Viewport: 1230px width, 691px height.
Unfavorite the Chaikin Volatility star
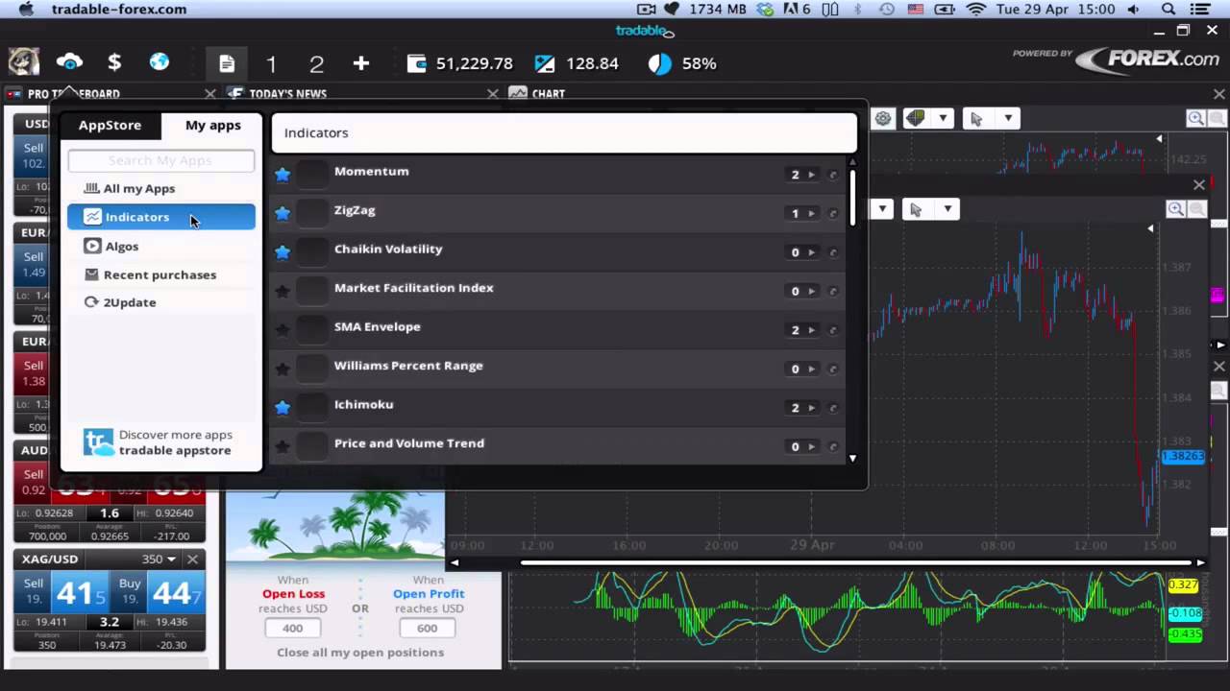[283, 251]
